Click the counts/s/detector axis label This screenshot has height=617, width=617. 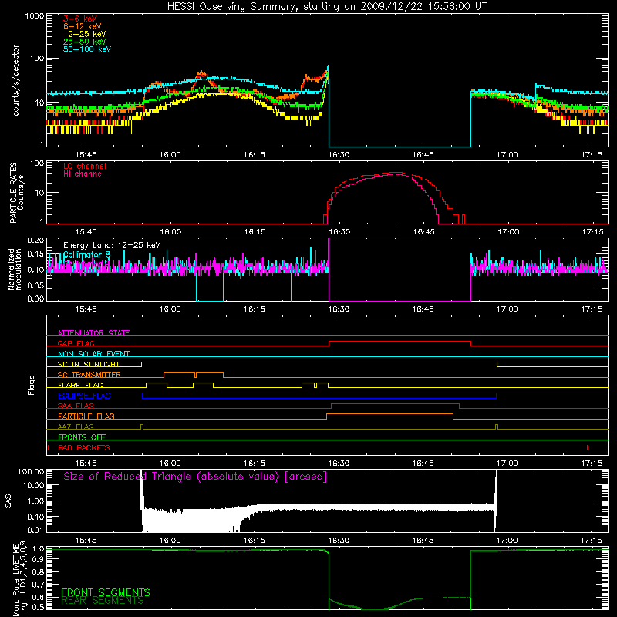tap(16, 80)
